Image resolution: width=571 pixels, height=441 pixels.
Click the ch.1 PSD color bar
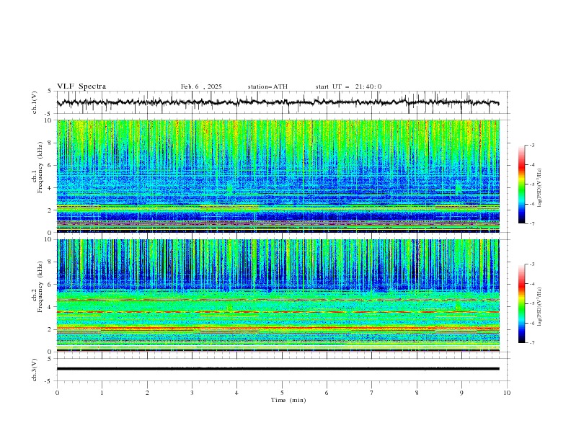click(522, 184)
